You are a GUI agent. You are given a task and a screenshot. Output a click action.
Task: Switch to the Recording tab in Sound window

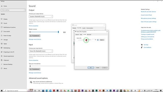tap(79, 28)
